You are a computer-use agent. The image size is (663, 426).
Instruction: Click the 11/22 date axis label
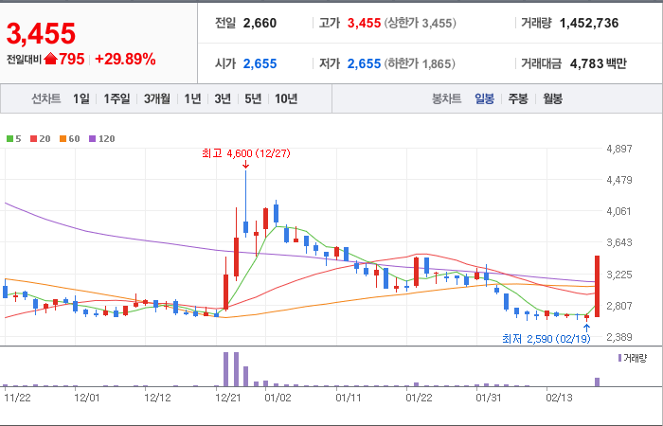coord(17,398)
